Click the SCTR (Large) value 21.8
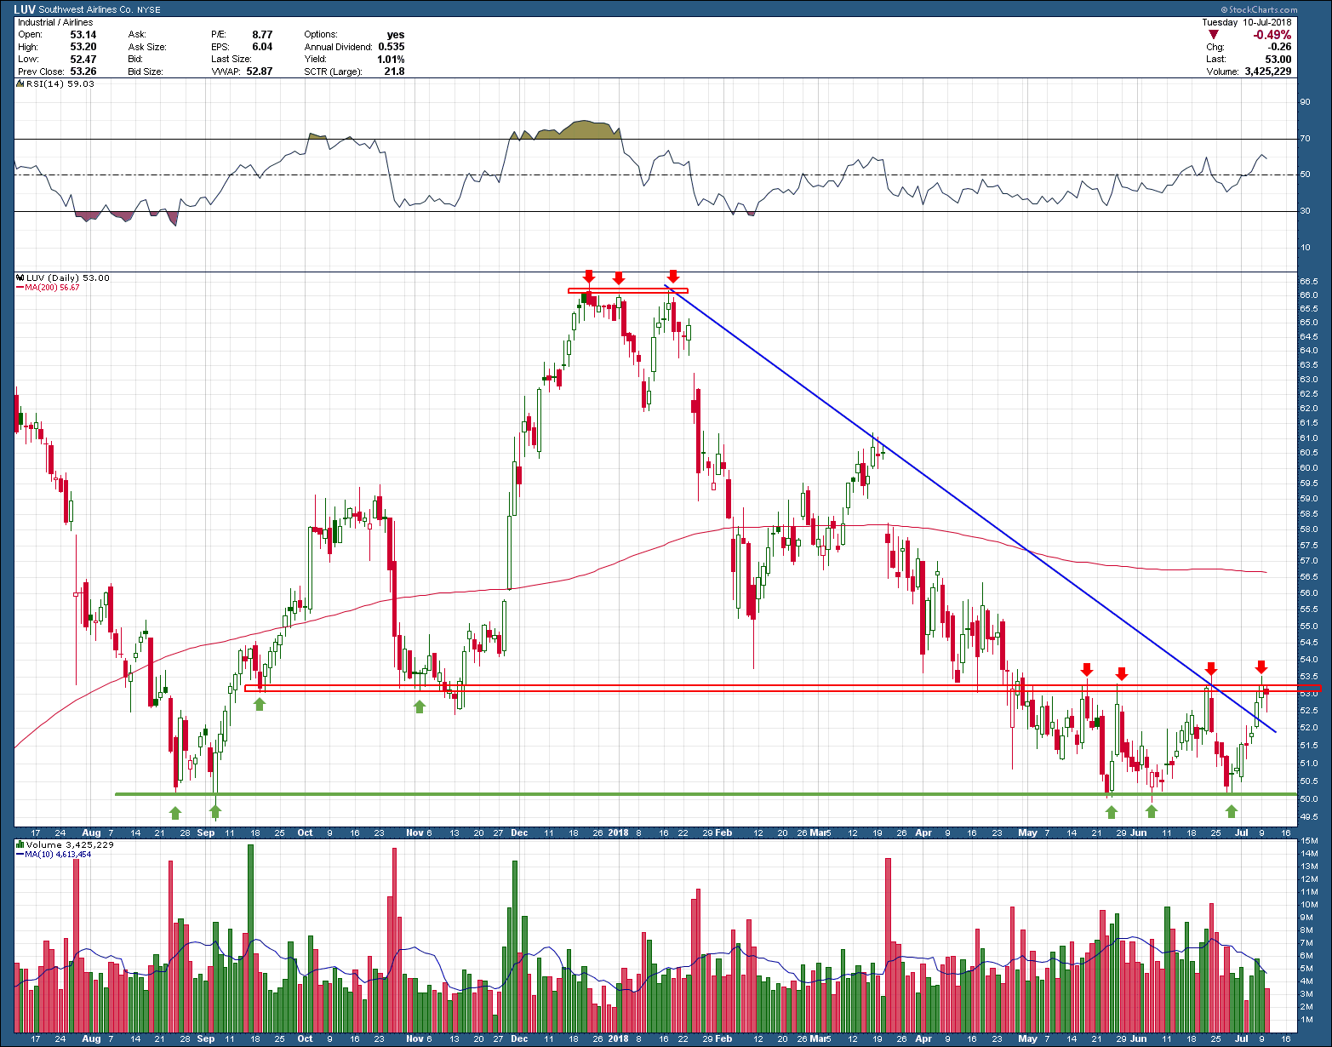This screenshot has width=1332, height=1047. [x=394, y=72]
